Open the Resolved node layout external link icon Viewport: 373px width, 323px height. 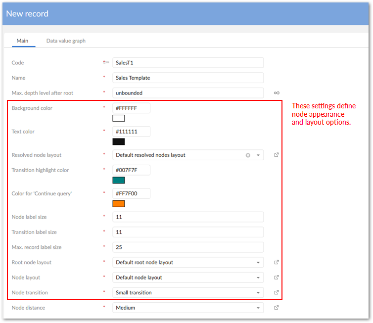coord(277,155)
